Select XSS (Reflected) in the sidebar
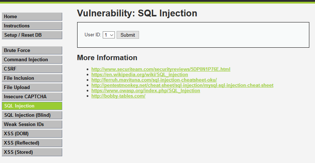The image size is (315, 163). pyautogui.click(x=32, y=143)
